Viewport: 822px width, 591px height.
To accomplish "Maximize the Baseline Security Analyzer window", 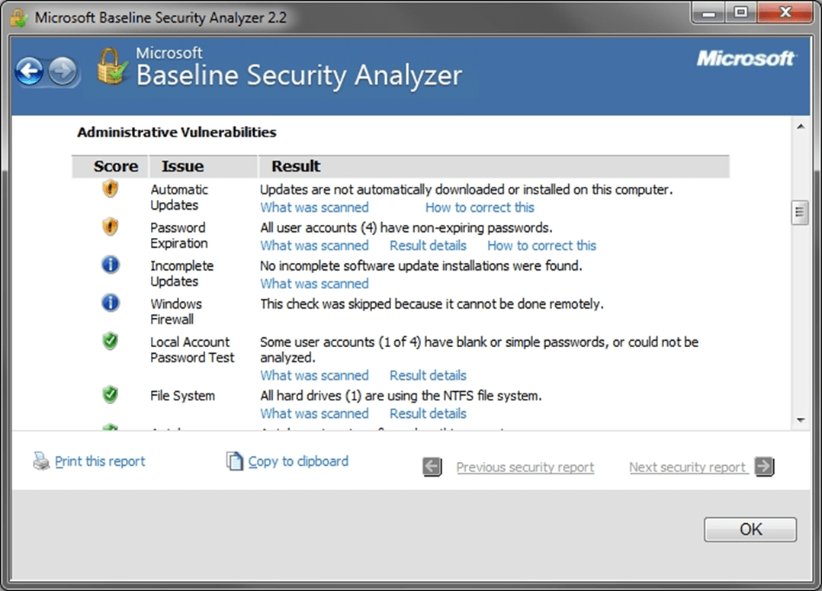I will point(740,13).
